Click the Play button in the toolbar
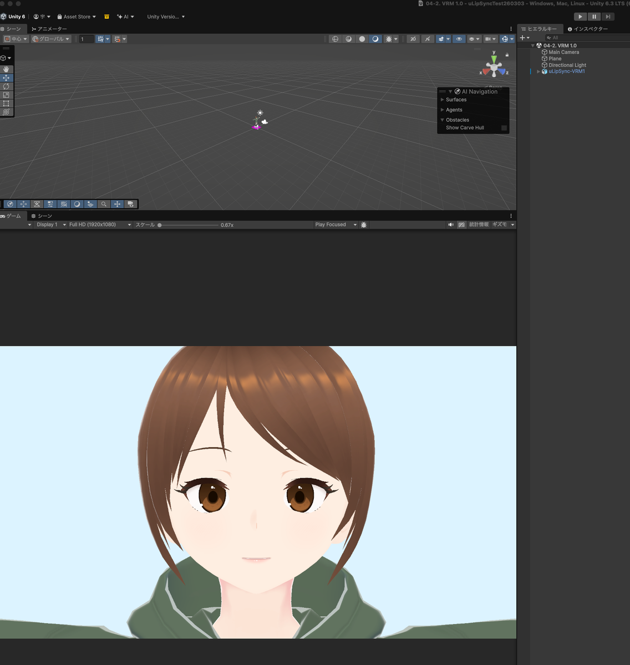The image size is (630, 665). (580, 17)
